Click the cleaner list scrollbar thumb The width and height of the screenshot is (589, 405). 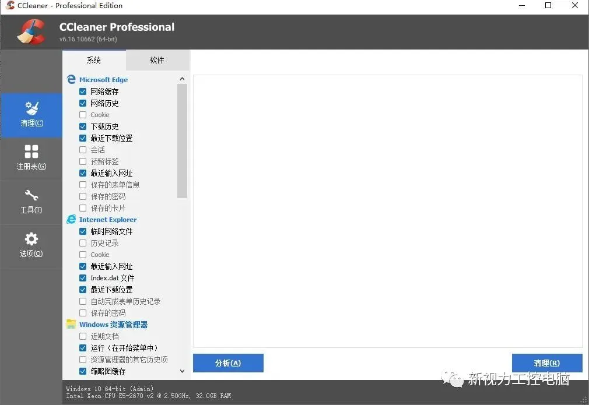(182, 141)
